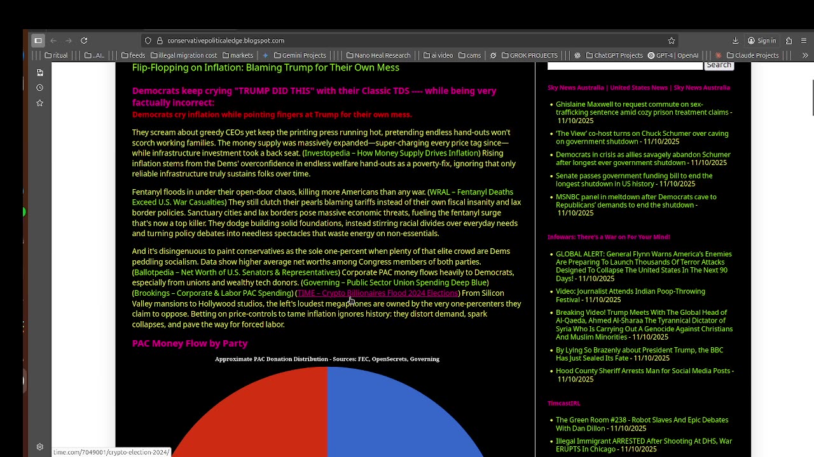Open the Grok icon bookmark

(493, 55)
